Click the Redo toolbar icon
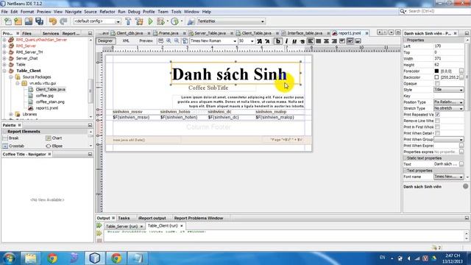The height and width of the screenshot is (265, 471). (x=63, y=21)
